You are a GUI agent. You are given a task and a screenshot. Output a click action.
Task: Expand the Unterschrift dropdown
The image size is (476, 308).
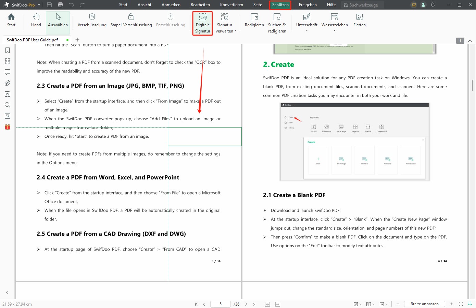click(x=307, y=31)
